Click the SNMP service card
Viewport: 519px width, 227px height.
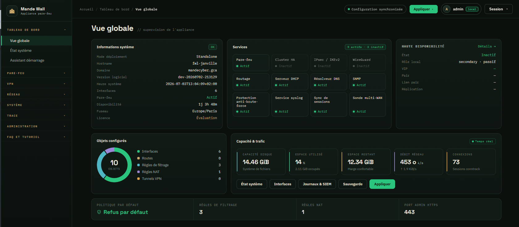point(368,82)
